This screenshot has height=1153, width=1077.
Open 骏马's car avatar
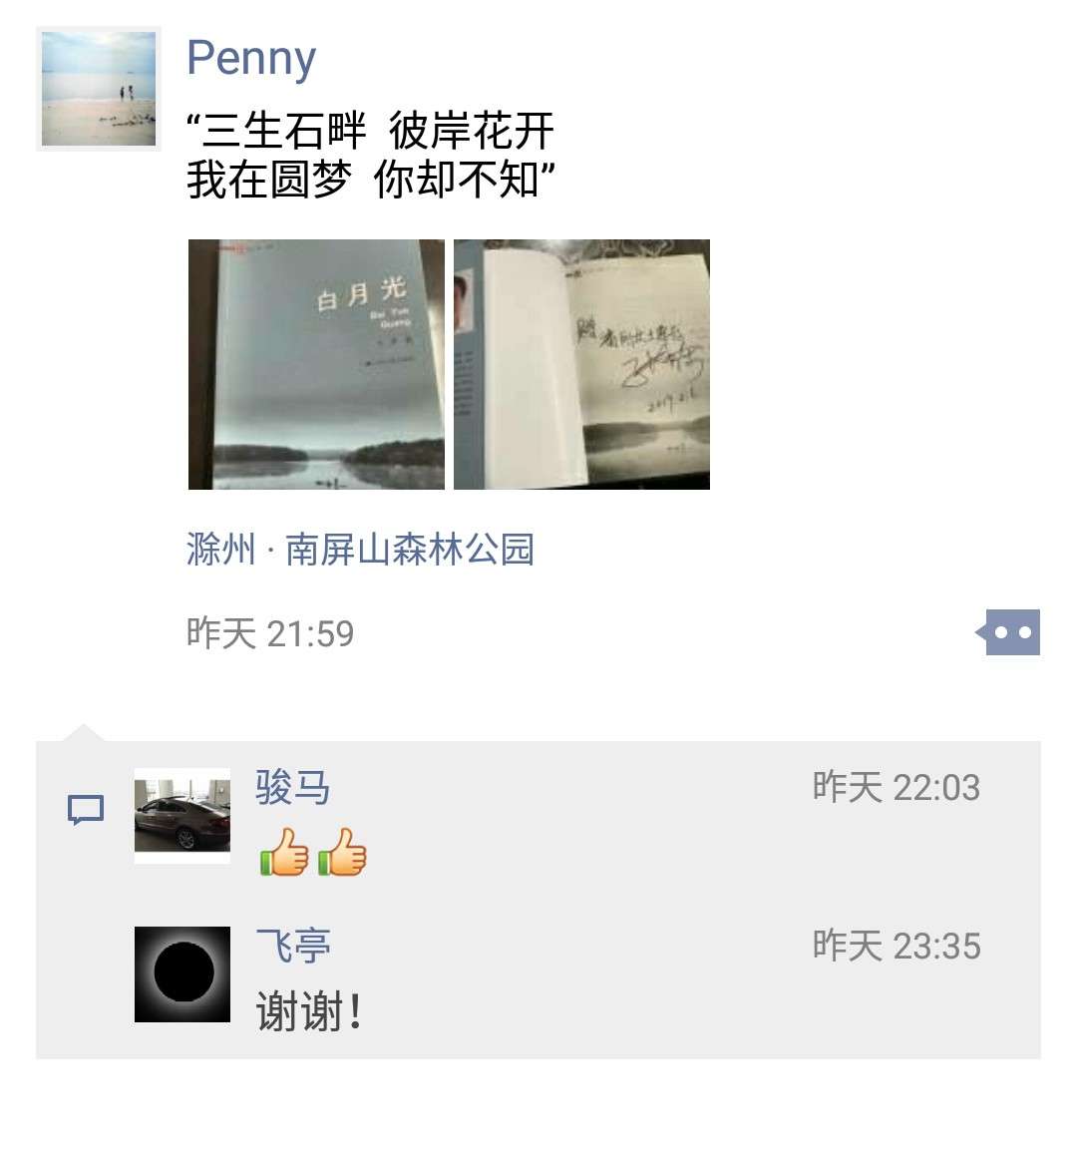point(182,816)
